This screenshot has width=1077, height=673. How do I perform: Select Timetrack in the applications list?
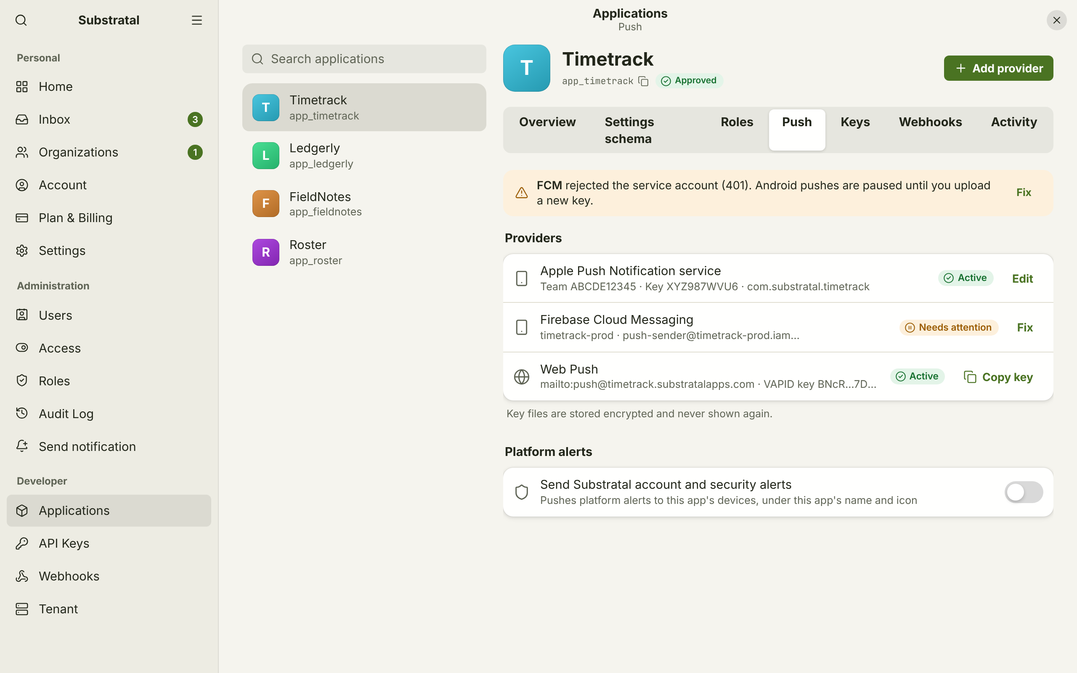click(364, 107)
